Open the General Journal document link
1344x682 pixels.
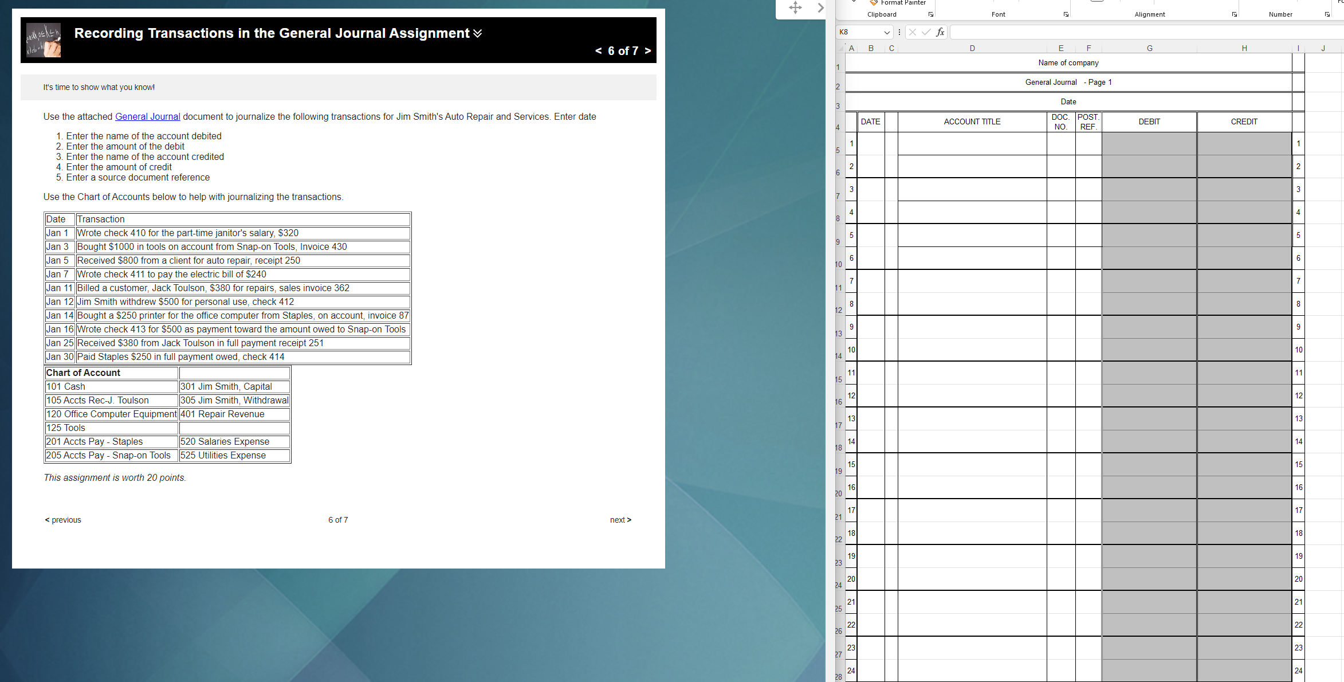(147, 116)
